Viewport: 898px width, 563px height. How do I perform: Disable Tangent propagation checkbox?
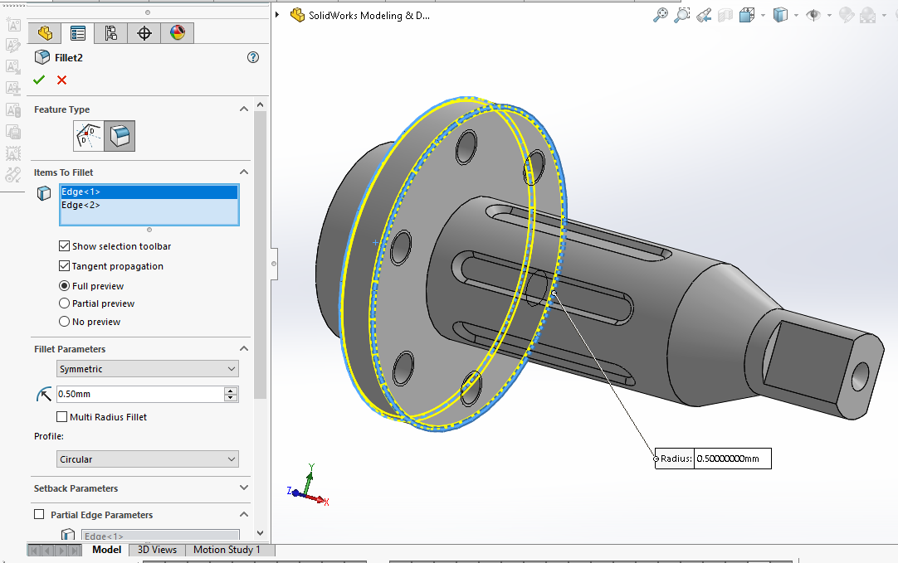65,266
